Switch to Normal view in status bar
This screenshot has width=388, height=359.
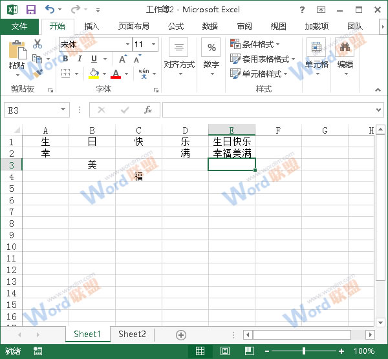[x=200, y=351]
